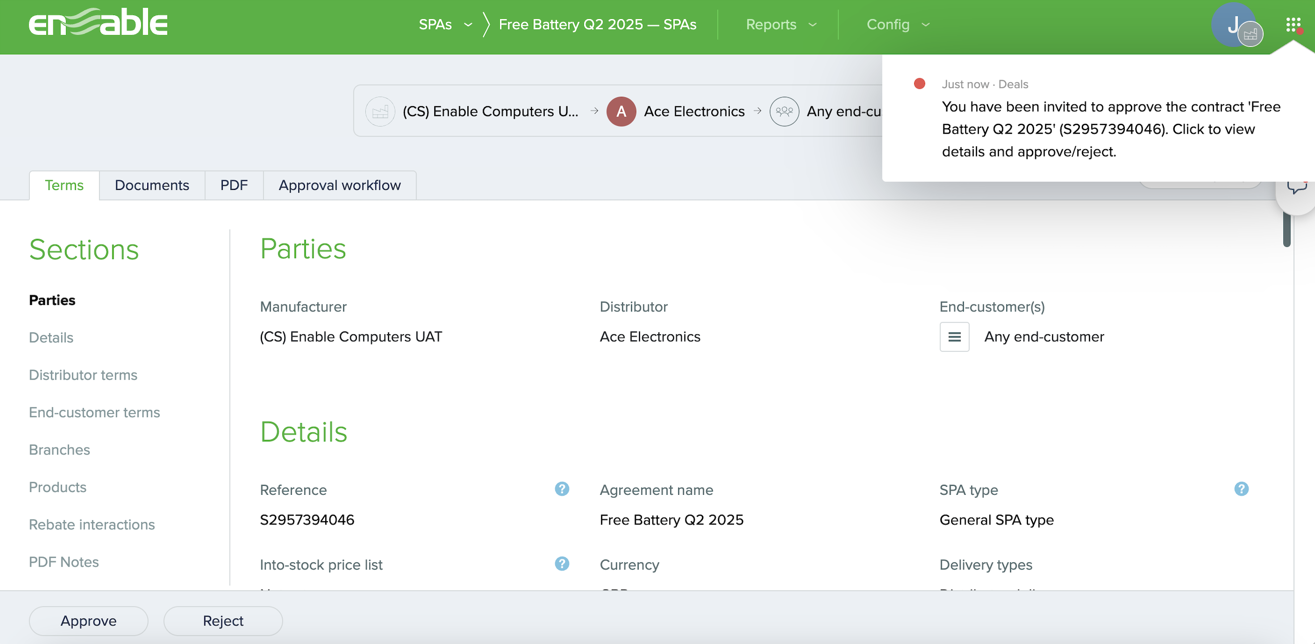Open the comments chat bubble icon

[x=1297, y=187]
